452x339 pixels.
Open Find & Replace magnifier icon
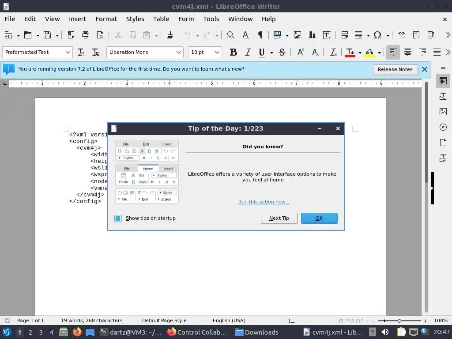pyautogui.click(x=230, y=35)
